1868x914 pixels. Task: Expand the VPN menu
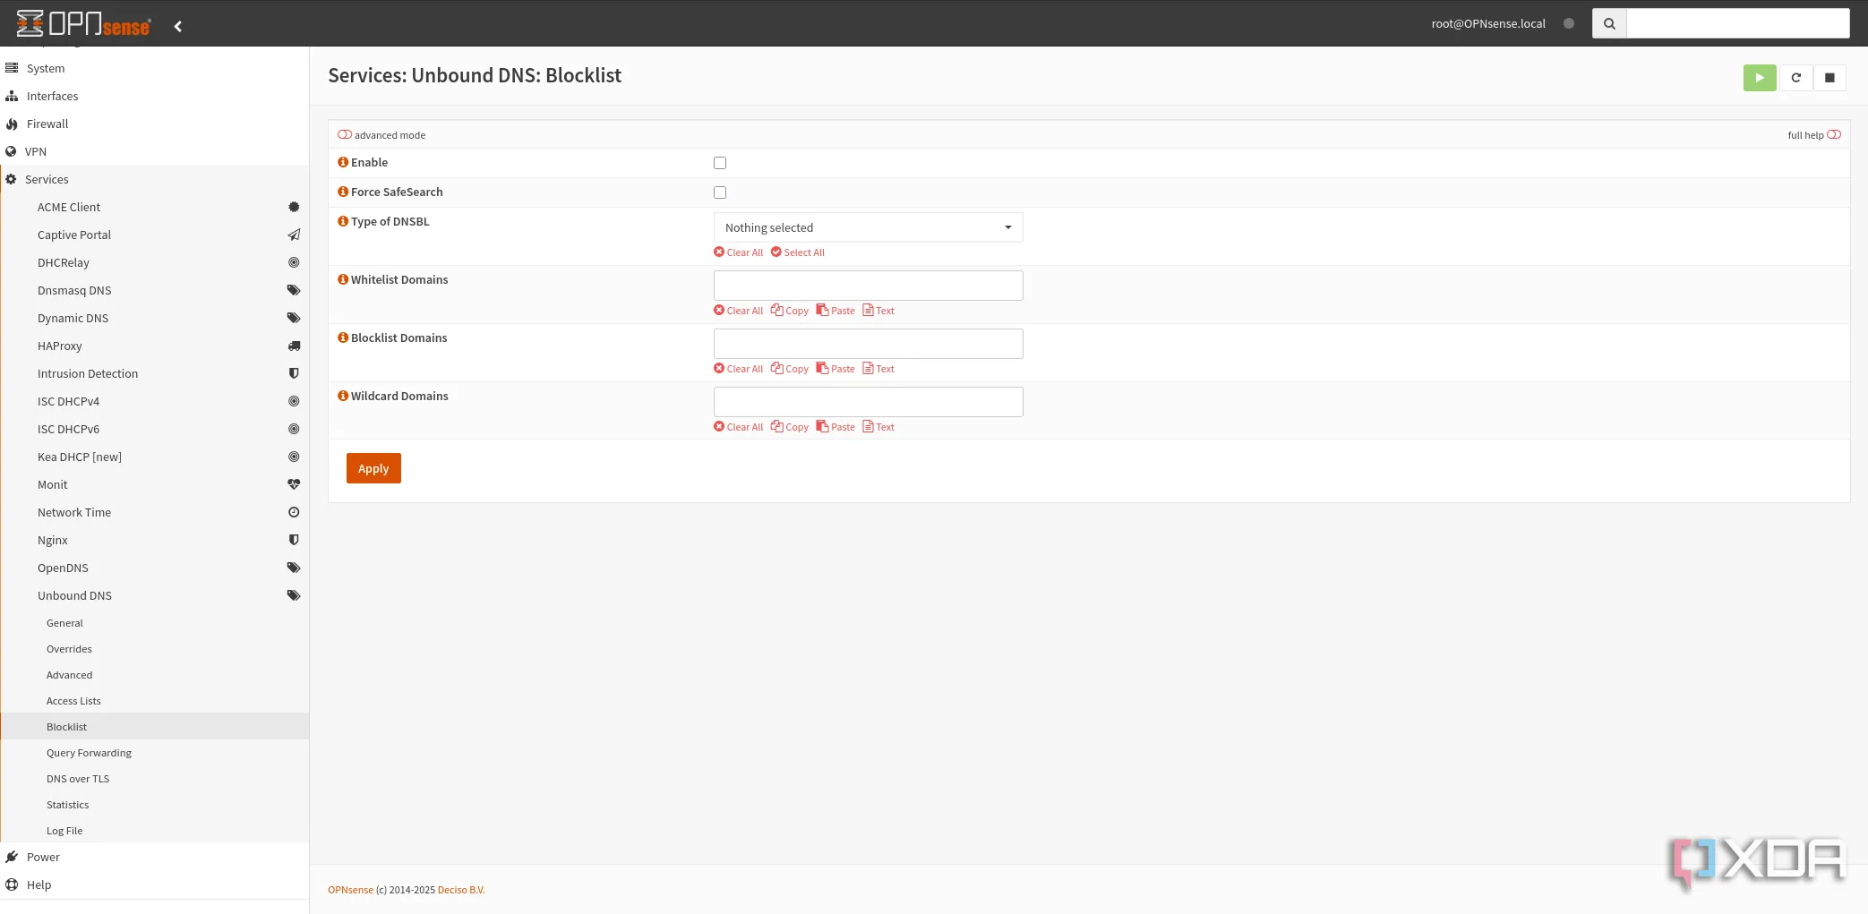(154, 151)
